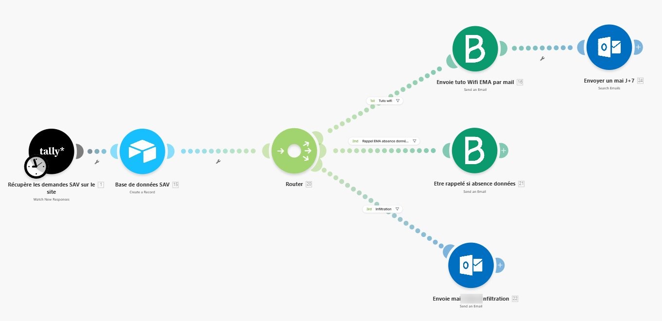The height and width of the screenshot is (321, 662).
Task: Open the Airtable Base de données SAV module
Action: [142, 151]
